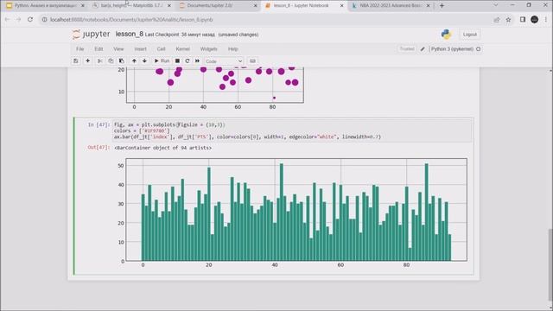This screenshot has height=311, width=553.
Task: Open the browser three-dot menu
Action: tap(546, 20)
